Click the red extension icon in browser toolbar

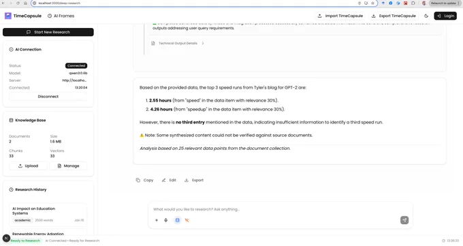click(405, 3)
